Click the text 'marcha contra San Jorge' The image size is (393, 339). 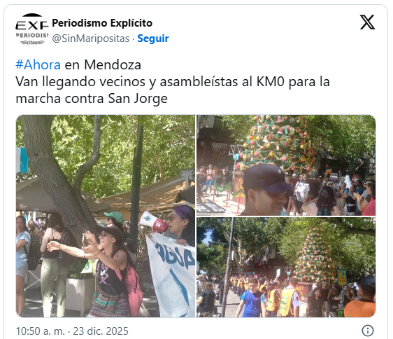(92, 98)
